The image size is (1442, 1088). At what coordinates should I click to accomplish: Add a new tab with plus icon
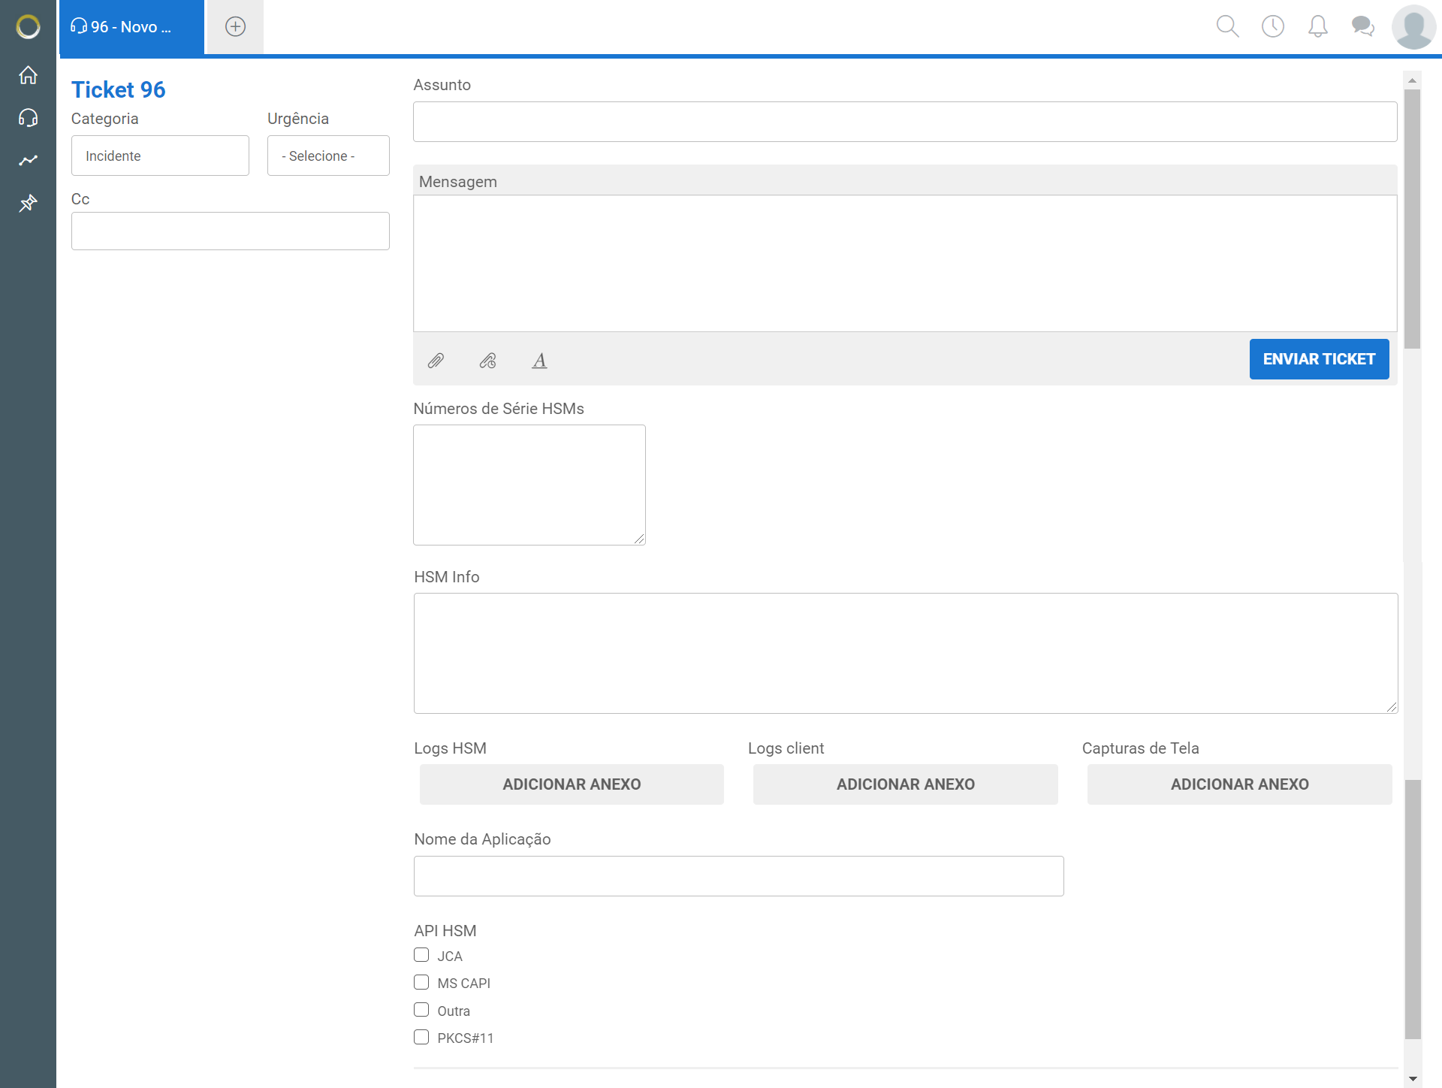click(235, 27)
